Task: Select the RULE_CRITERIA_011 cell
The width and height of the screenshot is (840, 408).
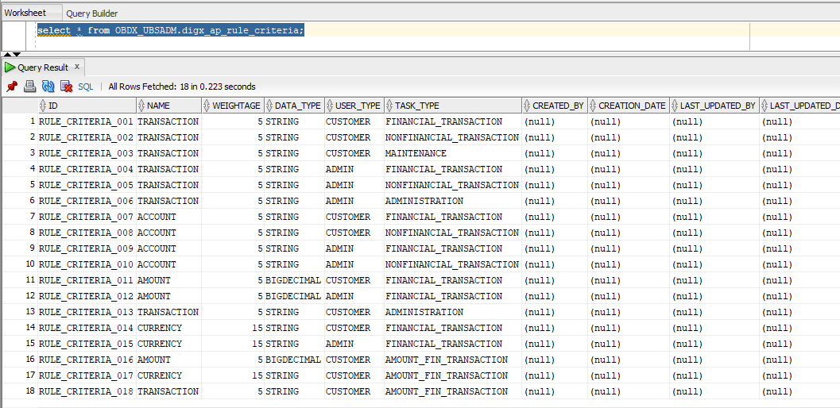Action: pos(87,280)
